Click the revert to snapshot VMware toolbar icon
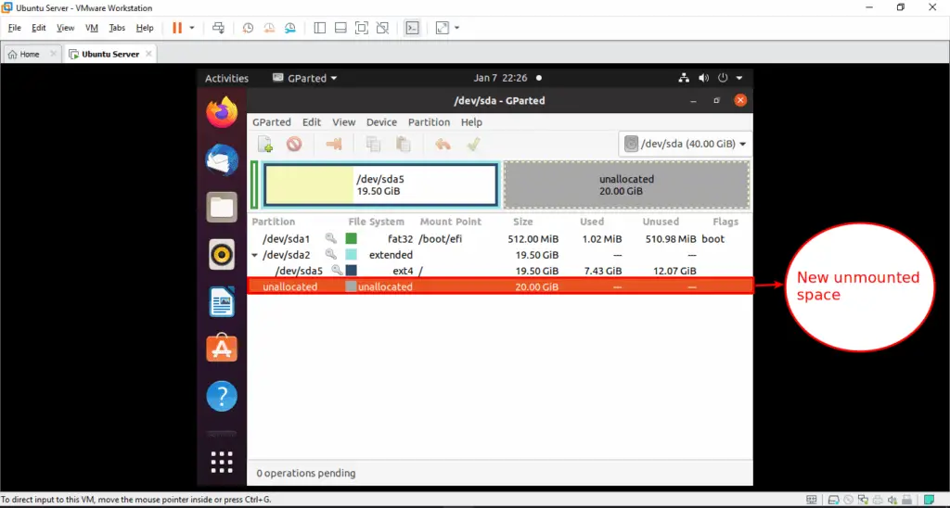The width and height of the screenshot is (950, 508). (269, 28)
